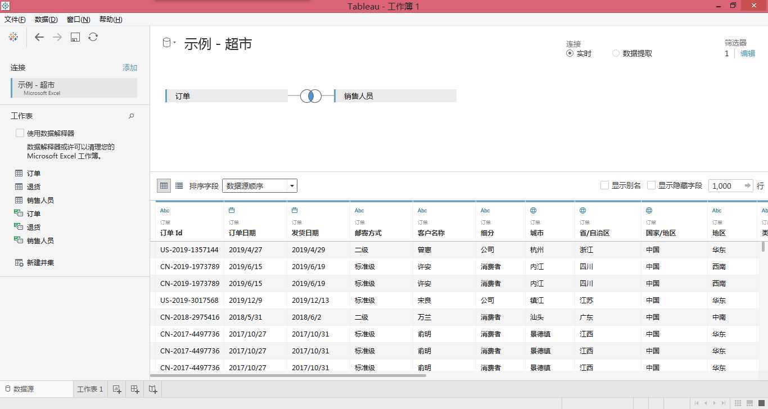Click the Tableau start page logo icon
The height and width of the screenshot is (409, 768).
(x=13, y=37)
